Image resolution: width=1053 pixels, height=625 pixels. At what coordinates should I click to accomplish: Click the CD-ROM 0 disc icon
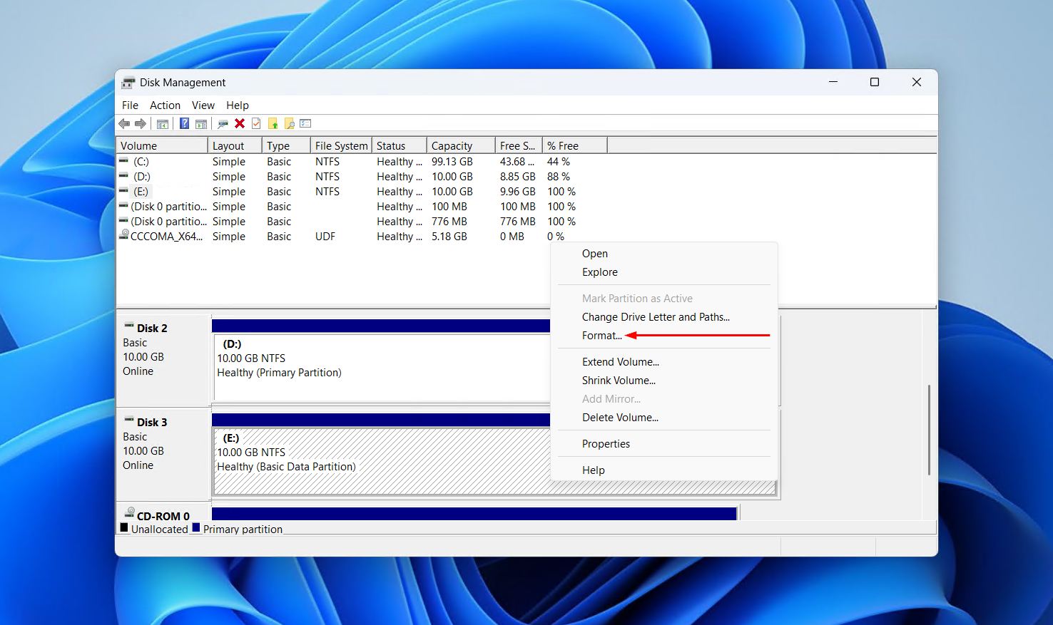129,514
